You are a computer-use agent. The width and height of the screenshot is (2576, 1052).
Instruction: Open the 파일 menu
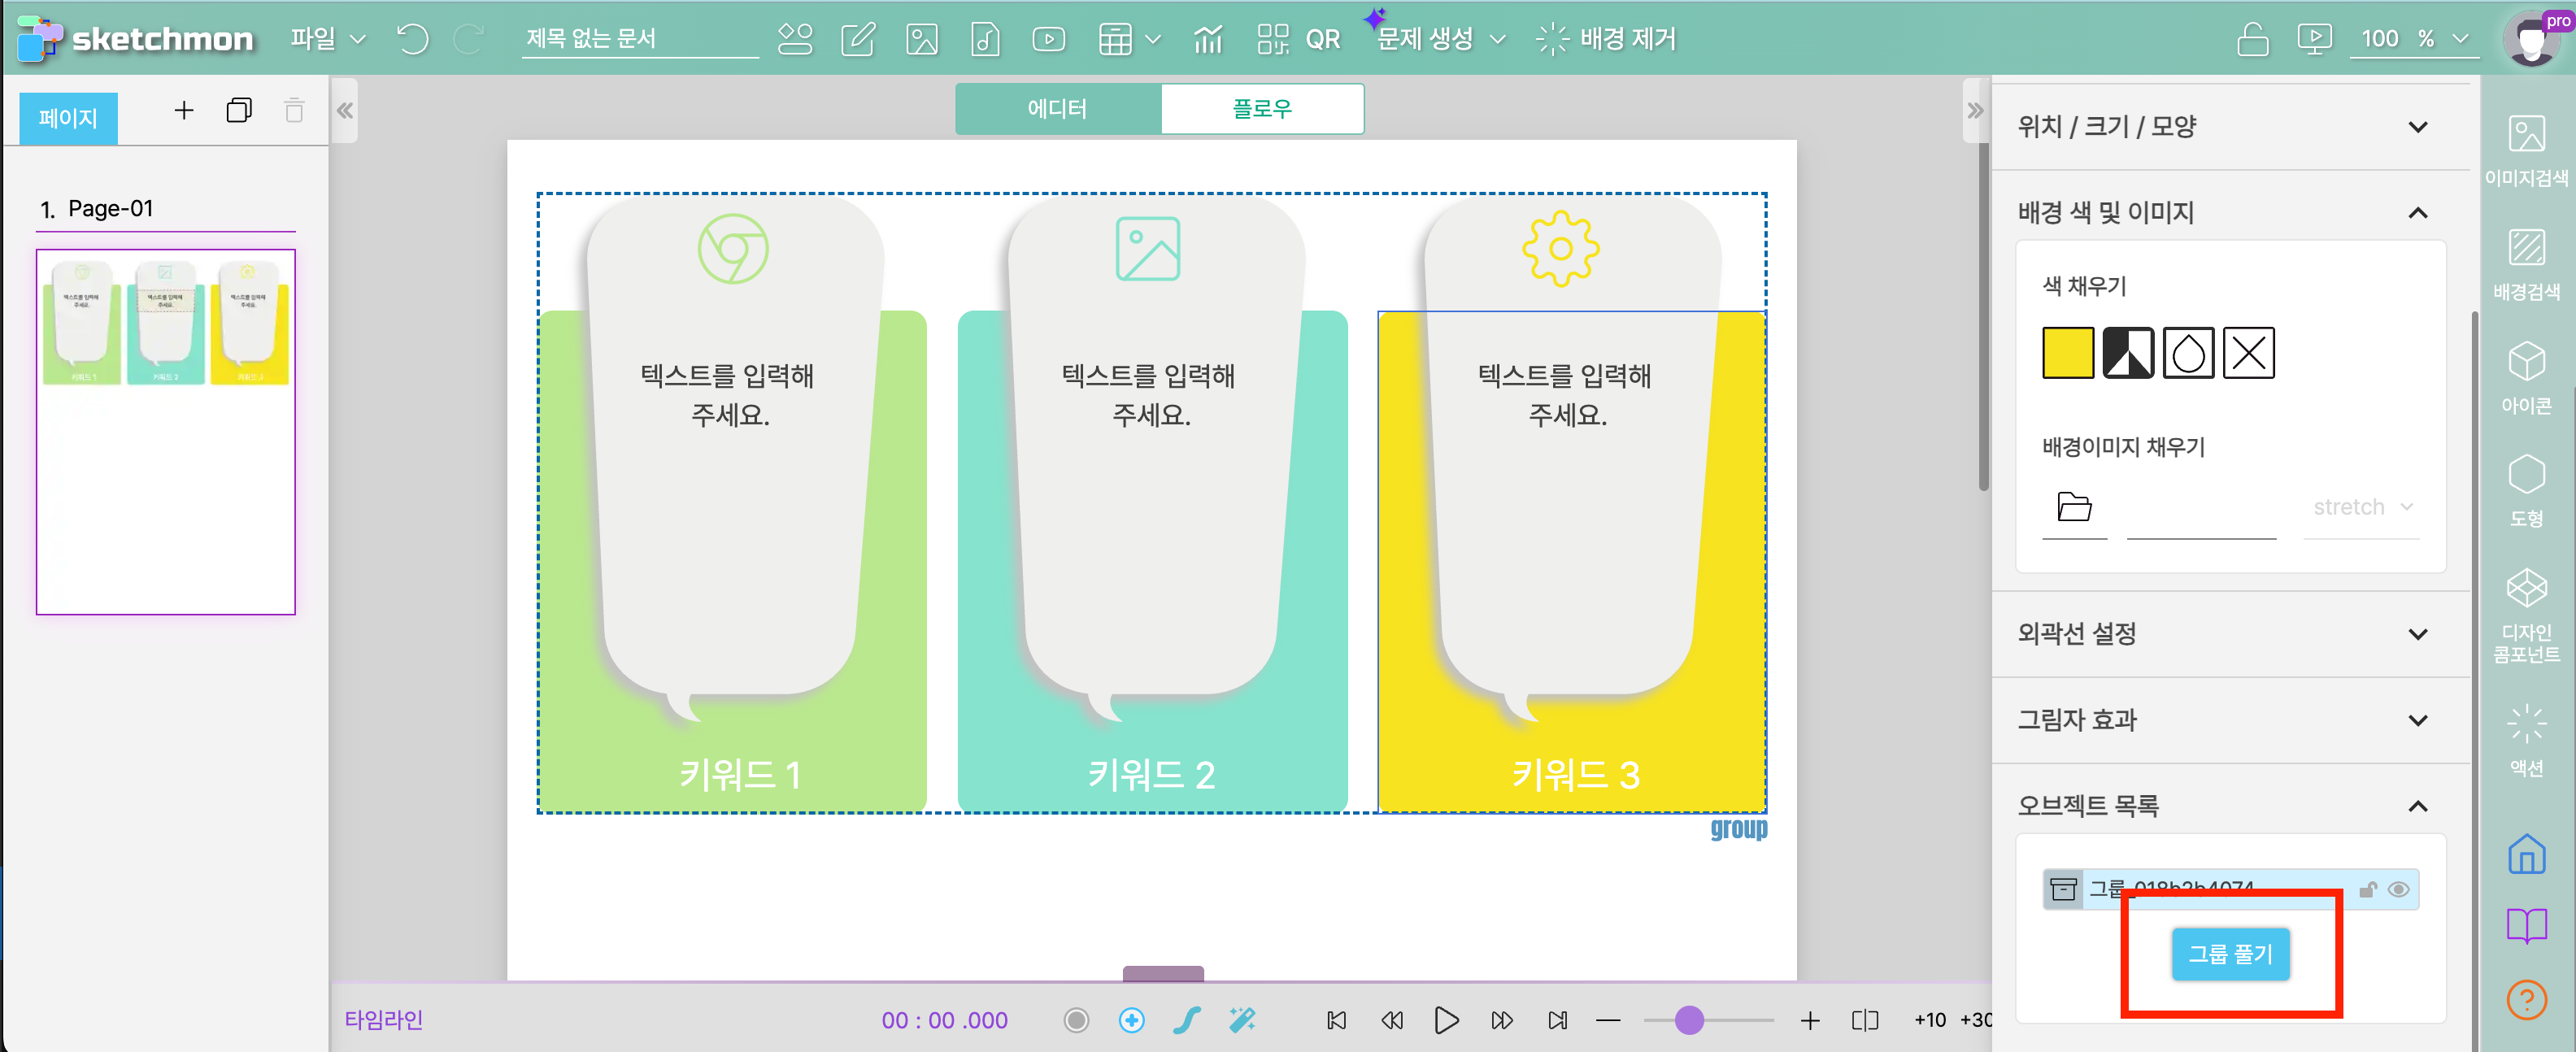[x=327, y=39]
